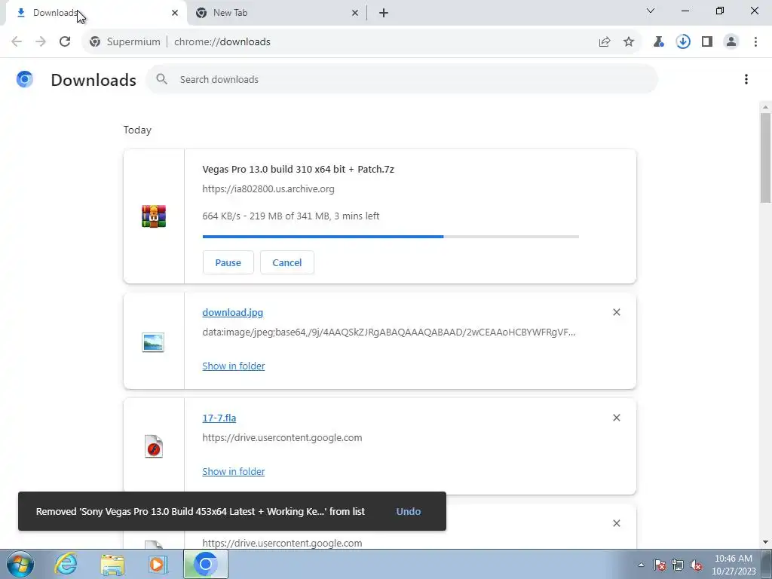Click the scrollbar down arrow
The image size is (772, 579).
point(765,542)
